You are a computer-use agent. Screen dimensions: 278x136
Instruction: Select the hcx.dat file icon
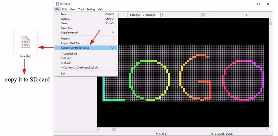tap(25, 42)
